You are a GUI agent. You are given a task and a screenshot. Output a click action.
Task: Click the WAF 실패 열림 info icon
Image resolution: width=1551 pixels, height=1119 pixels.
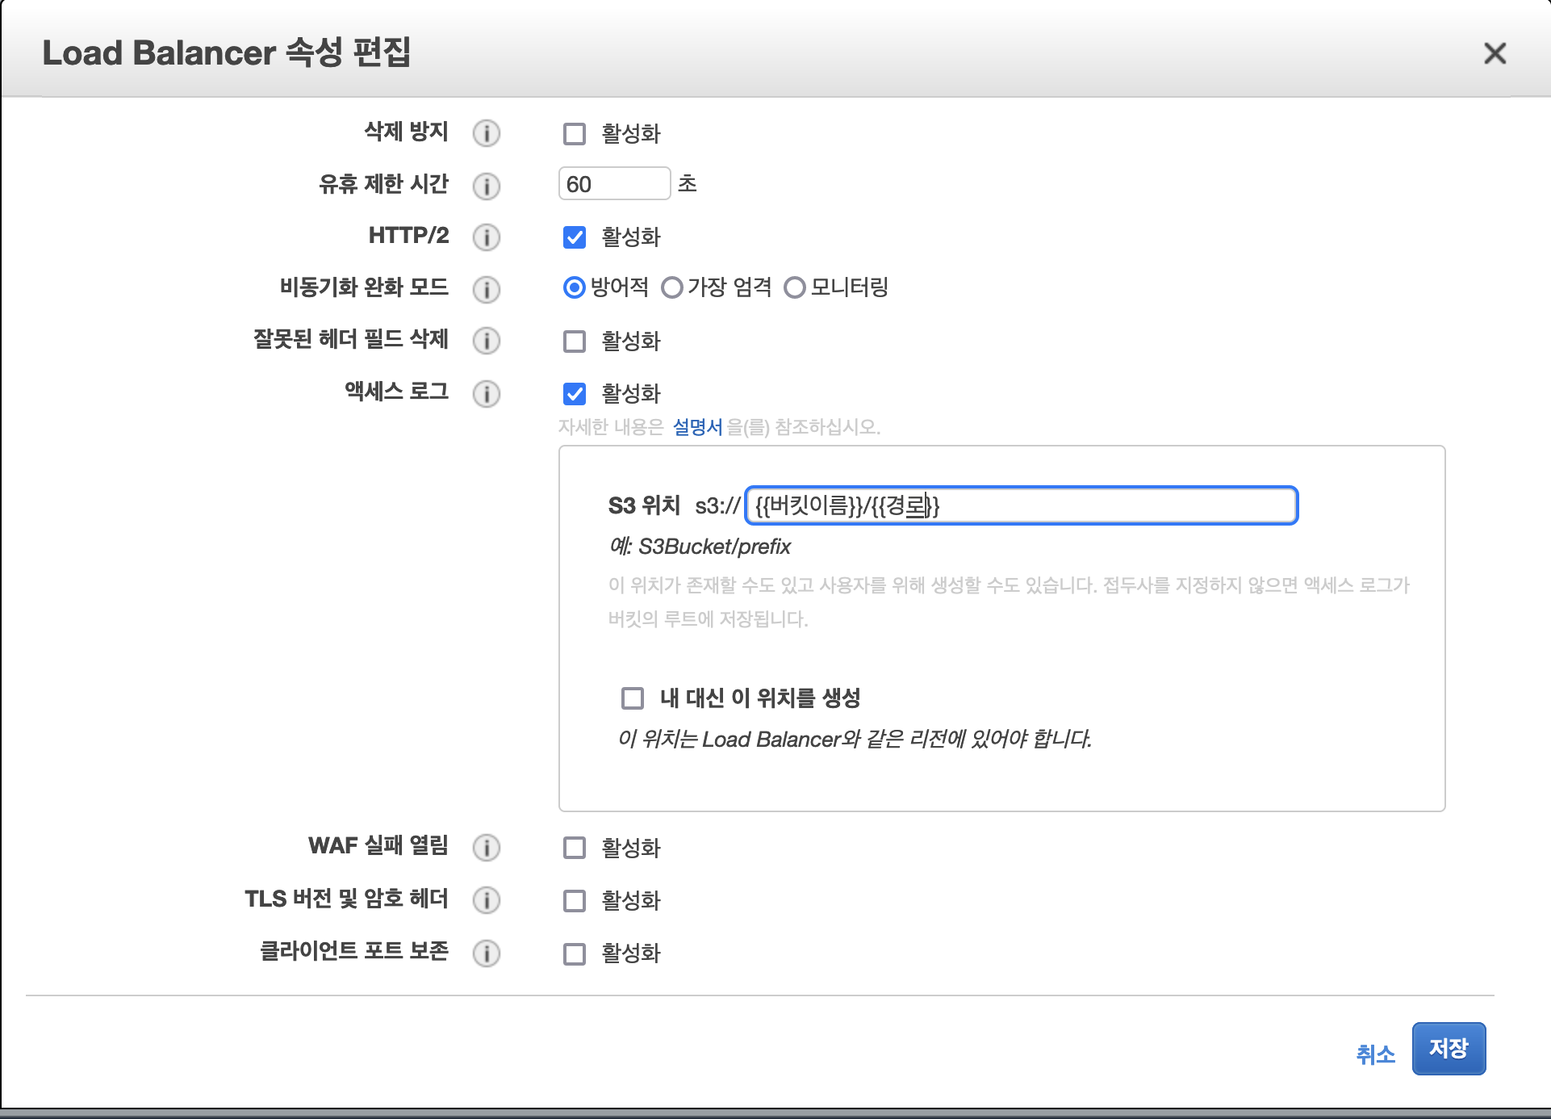(486, 848)
